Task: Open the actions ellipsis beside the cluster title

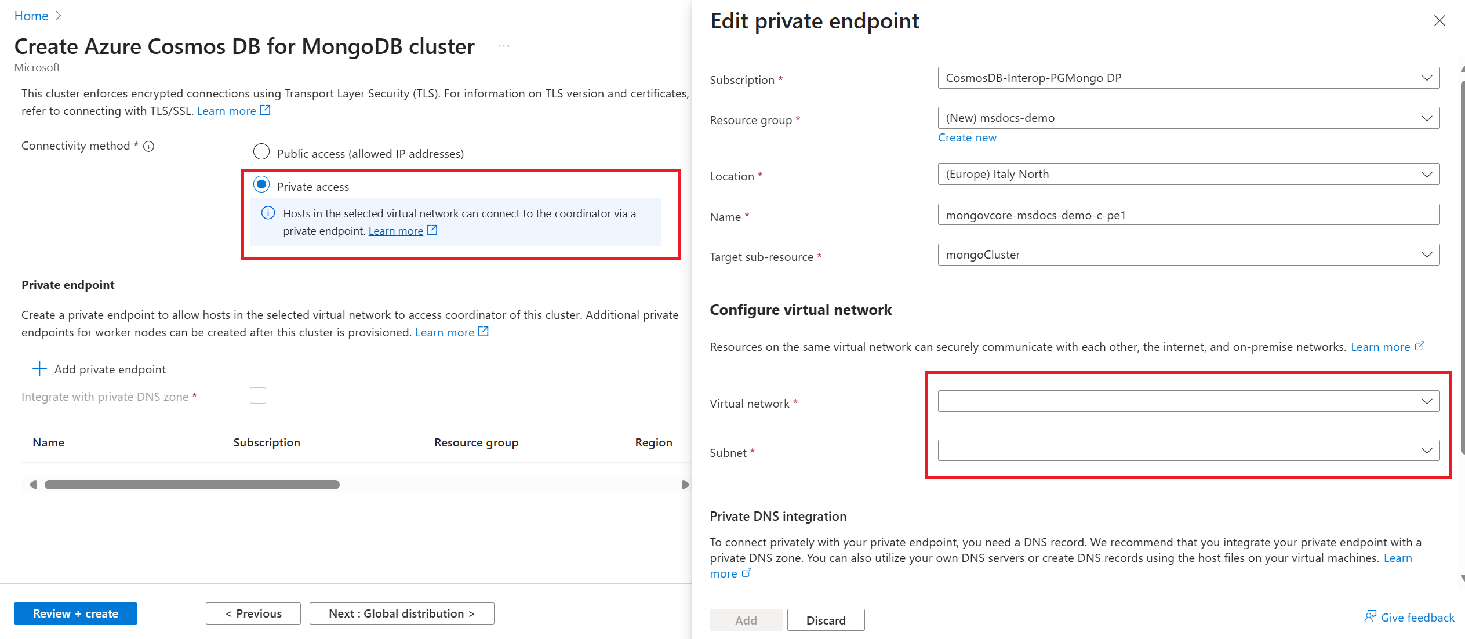Action: 503,46
